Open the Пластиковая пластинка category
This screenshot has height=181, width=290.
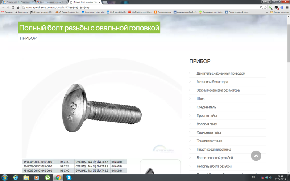point(214,150)
